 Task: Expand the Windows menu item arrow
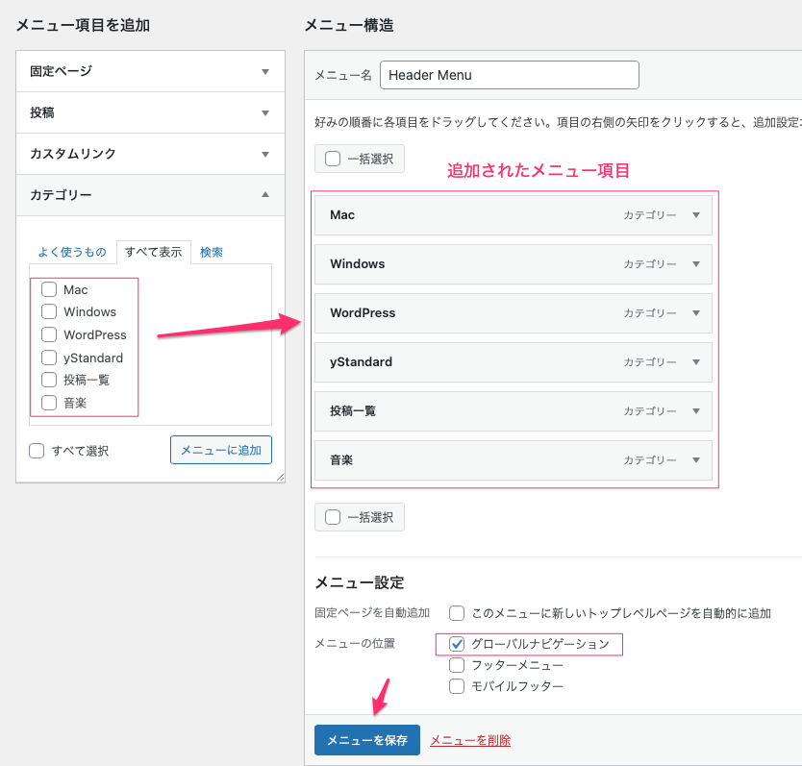coord(696,264)
